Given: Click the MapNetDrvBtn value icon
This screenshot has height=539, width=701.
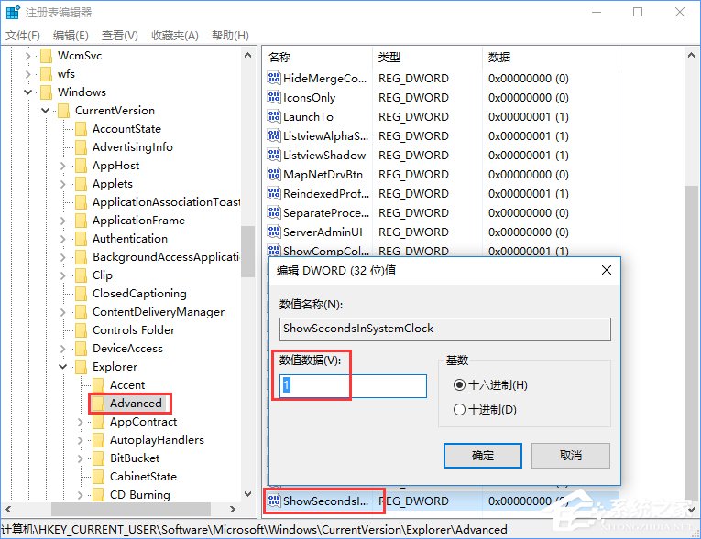Looking at the screenshot, I should [273, 174].
